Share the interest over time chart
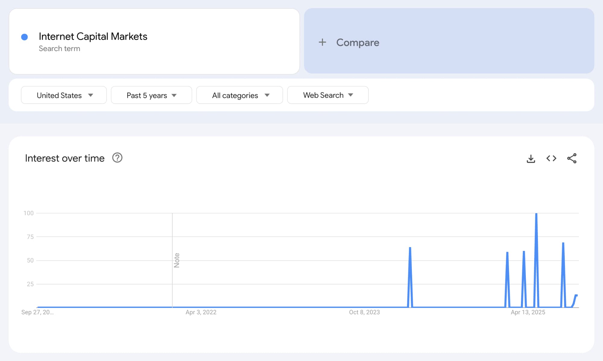This screenshot has width=603, height=361. tap(572, 159)
